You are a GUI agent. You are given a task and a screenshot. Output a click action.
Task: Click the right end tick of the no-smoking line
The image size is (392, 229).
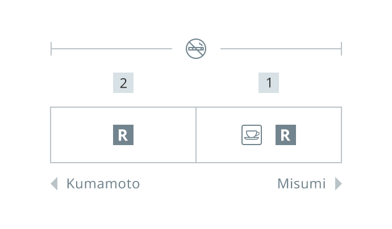pyautogui.click(x=341, y=49)
